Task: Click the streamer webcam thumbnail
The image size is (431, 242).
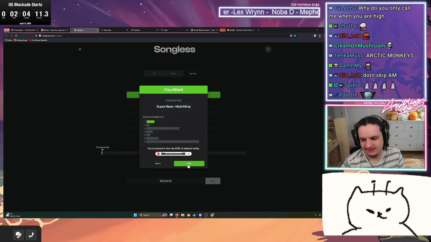Action: [376, 137]
